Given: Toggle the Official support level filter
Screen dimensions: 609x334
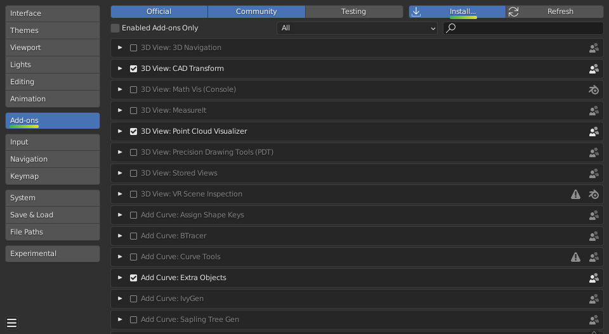Looking at the screenshot, I should [x=159, y=11].
